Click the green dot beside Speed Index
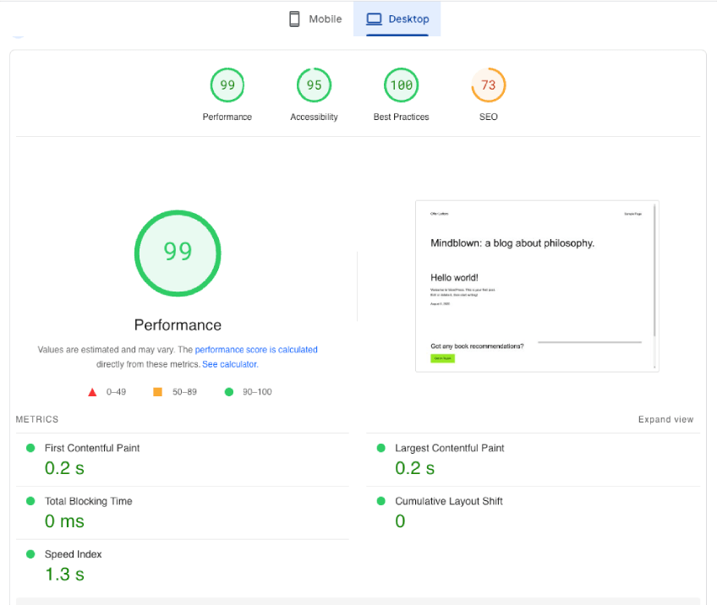Image resolution: width=717 pixels, height=605 pixels. (x=30, y=553)
